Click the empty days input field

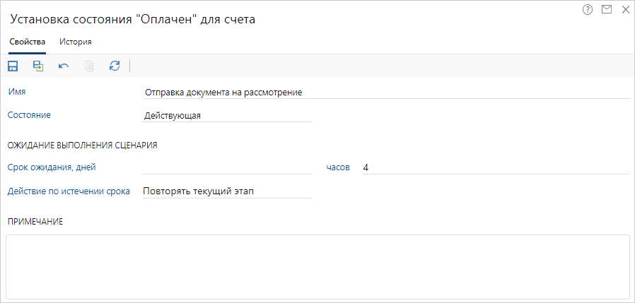(226, 167)
